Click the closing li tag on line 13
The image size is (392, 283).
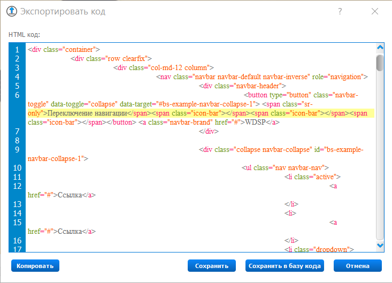click(x=291, y=204)
